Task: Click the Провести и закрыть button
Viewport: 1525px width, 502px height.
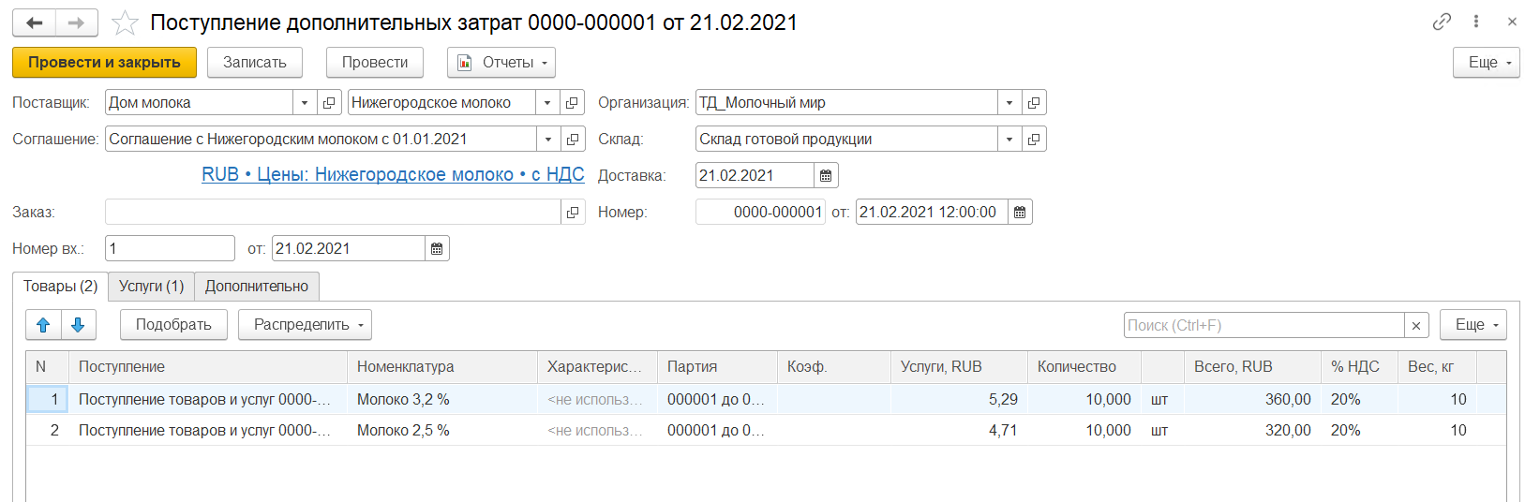Action: (104, 63)
